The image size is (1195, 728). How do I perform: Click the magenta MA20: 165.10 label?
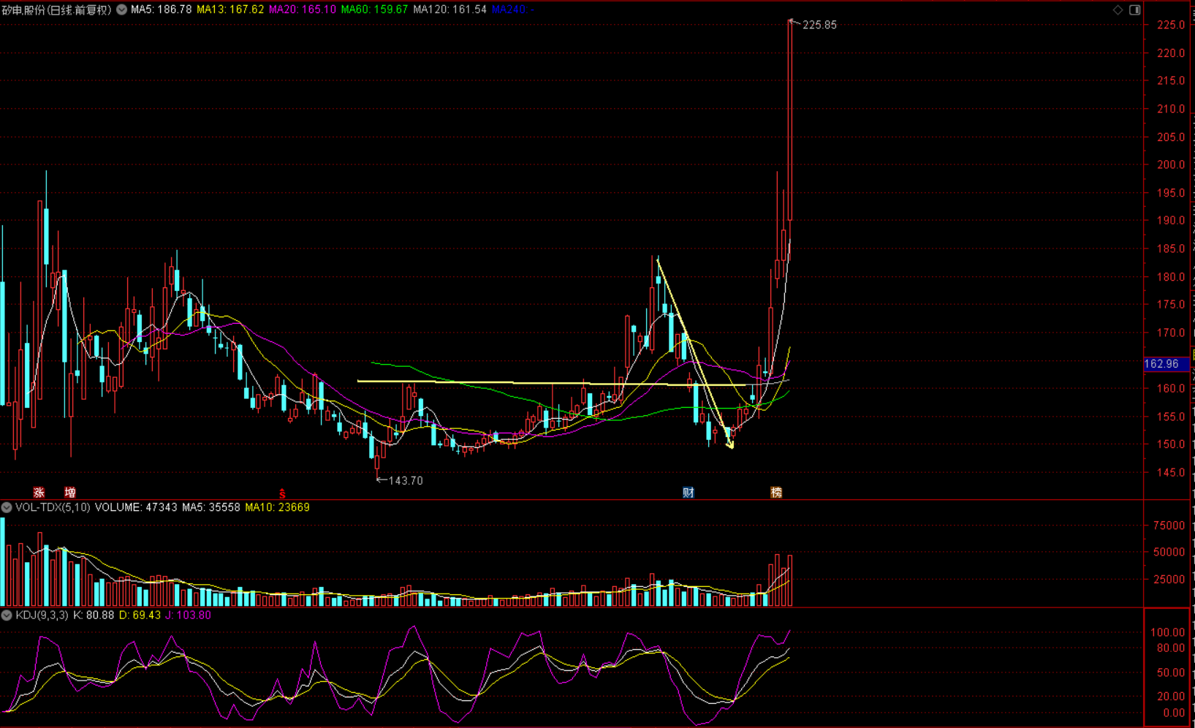point(303,10)
